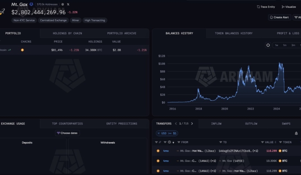Switch to the Inflow tab
This screenshot has width=301, height=175.
[216, 124]
